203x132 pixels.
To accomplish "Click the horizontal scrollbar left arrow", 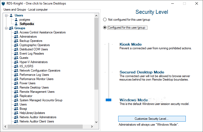I will coord(6,126).
